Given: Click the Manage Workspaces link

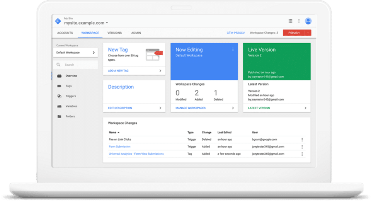Looking at the screenshot, I should [191, 108].
